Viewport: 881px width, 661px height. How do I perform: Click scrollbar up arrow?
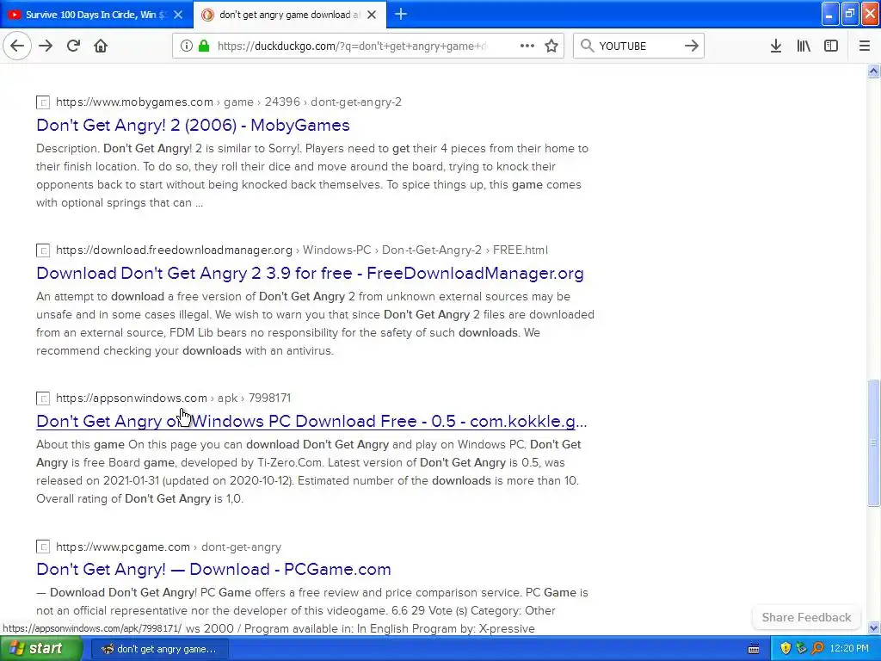873,71
